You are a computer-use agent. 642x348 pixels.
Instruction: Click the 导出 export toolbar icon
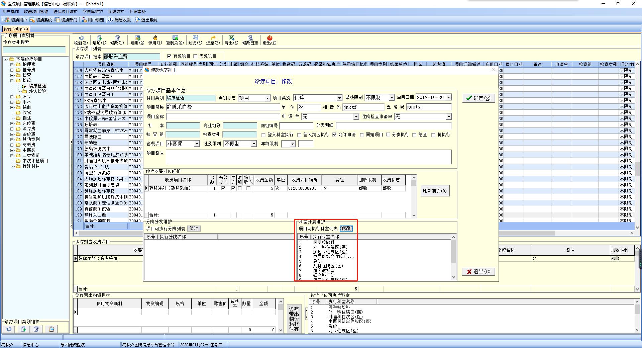pos(231,38)
